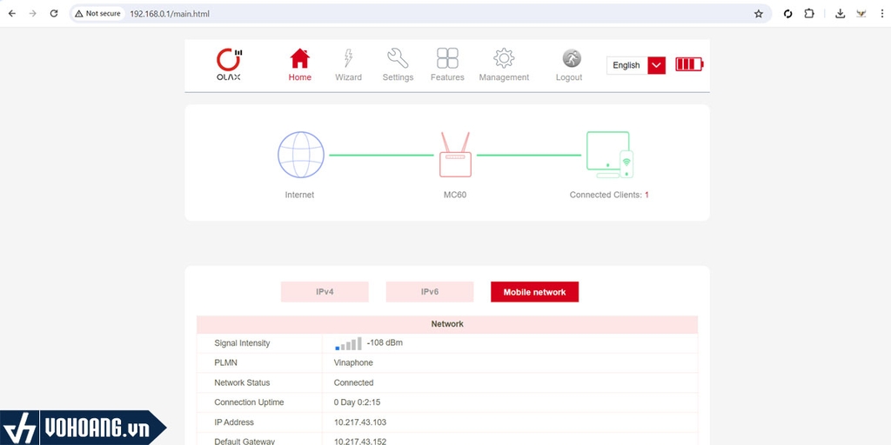Select the Mobile network tab

pos(535,292)
